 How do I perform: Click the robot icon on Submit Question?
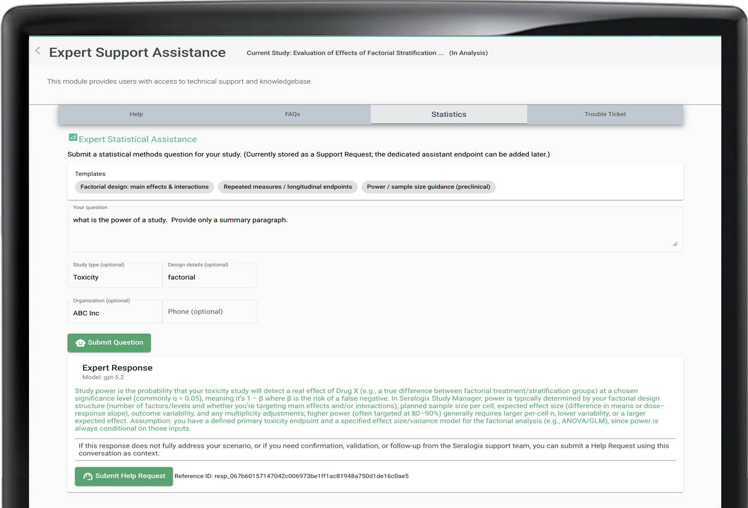81,343
